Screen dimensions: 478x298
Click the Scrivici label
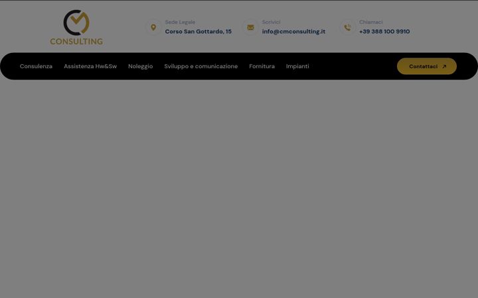(271, 22)
